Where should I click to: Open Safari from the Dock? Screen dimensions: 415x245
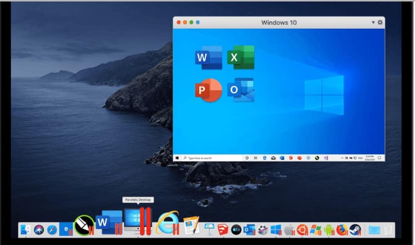coord(52,230)
